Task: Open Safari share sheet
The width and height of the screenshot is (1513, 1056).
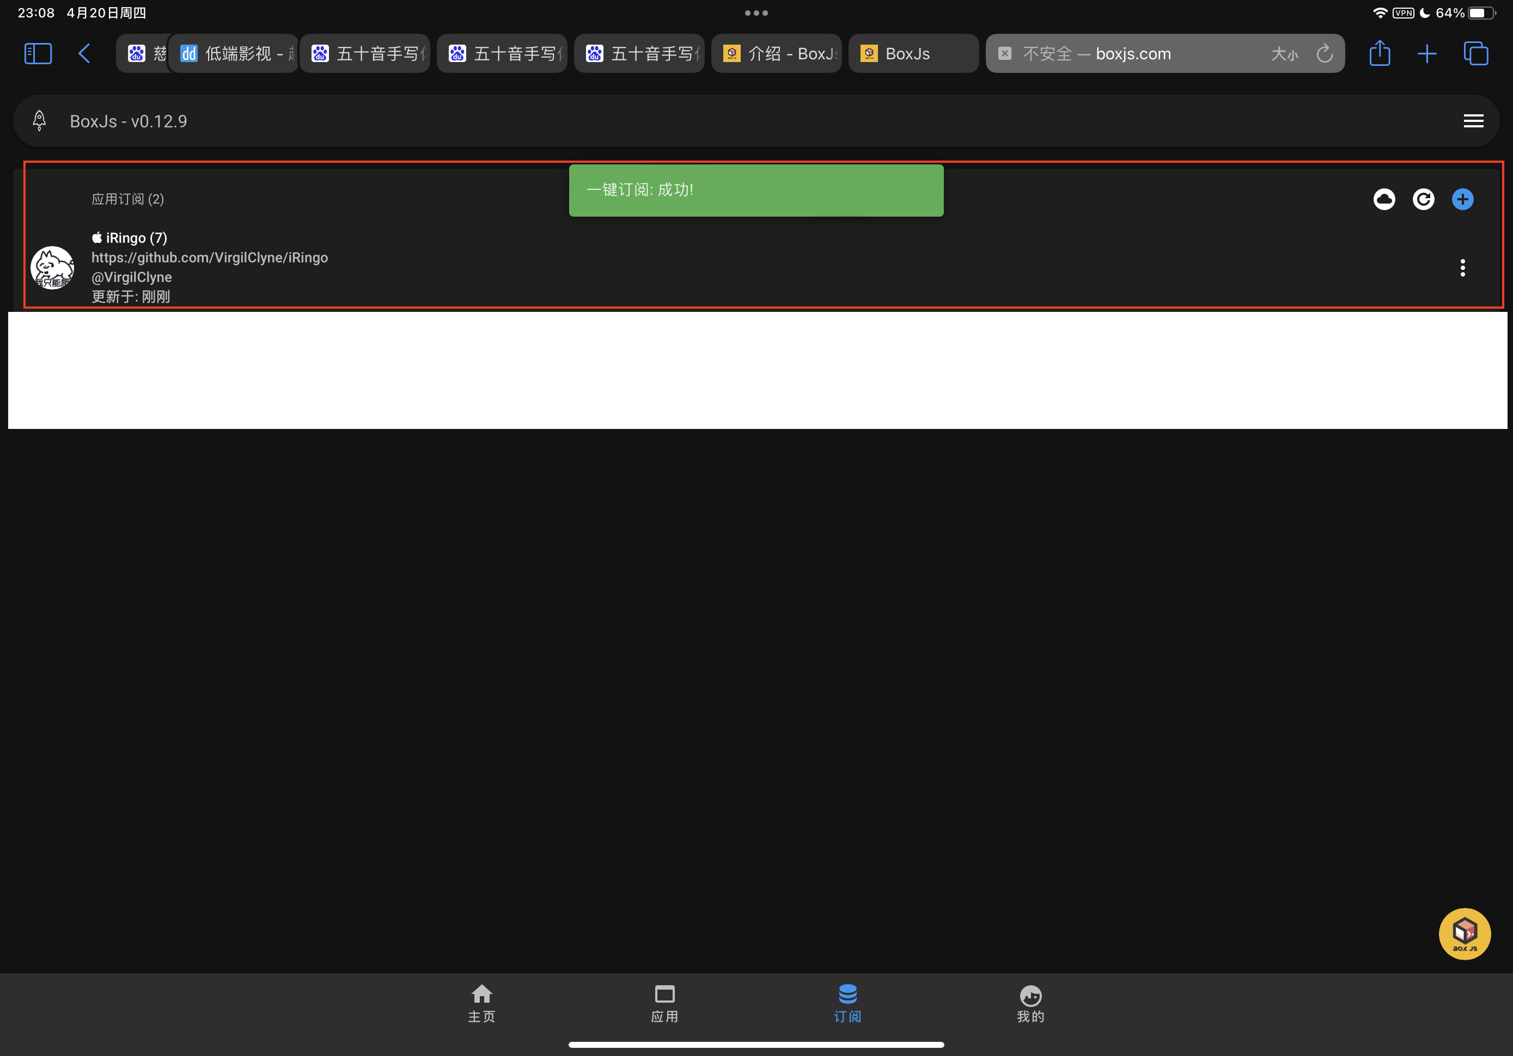Action: pyautogui.click(x=1380, y=53)
